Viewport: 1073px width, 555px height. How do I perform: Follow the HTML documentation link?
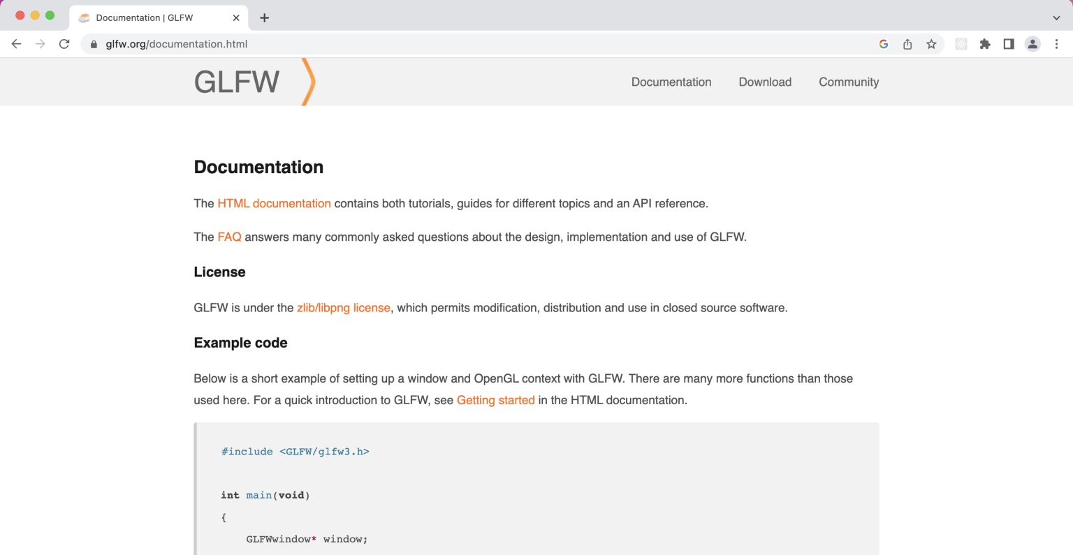point(274,204)
